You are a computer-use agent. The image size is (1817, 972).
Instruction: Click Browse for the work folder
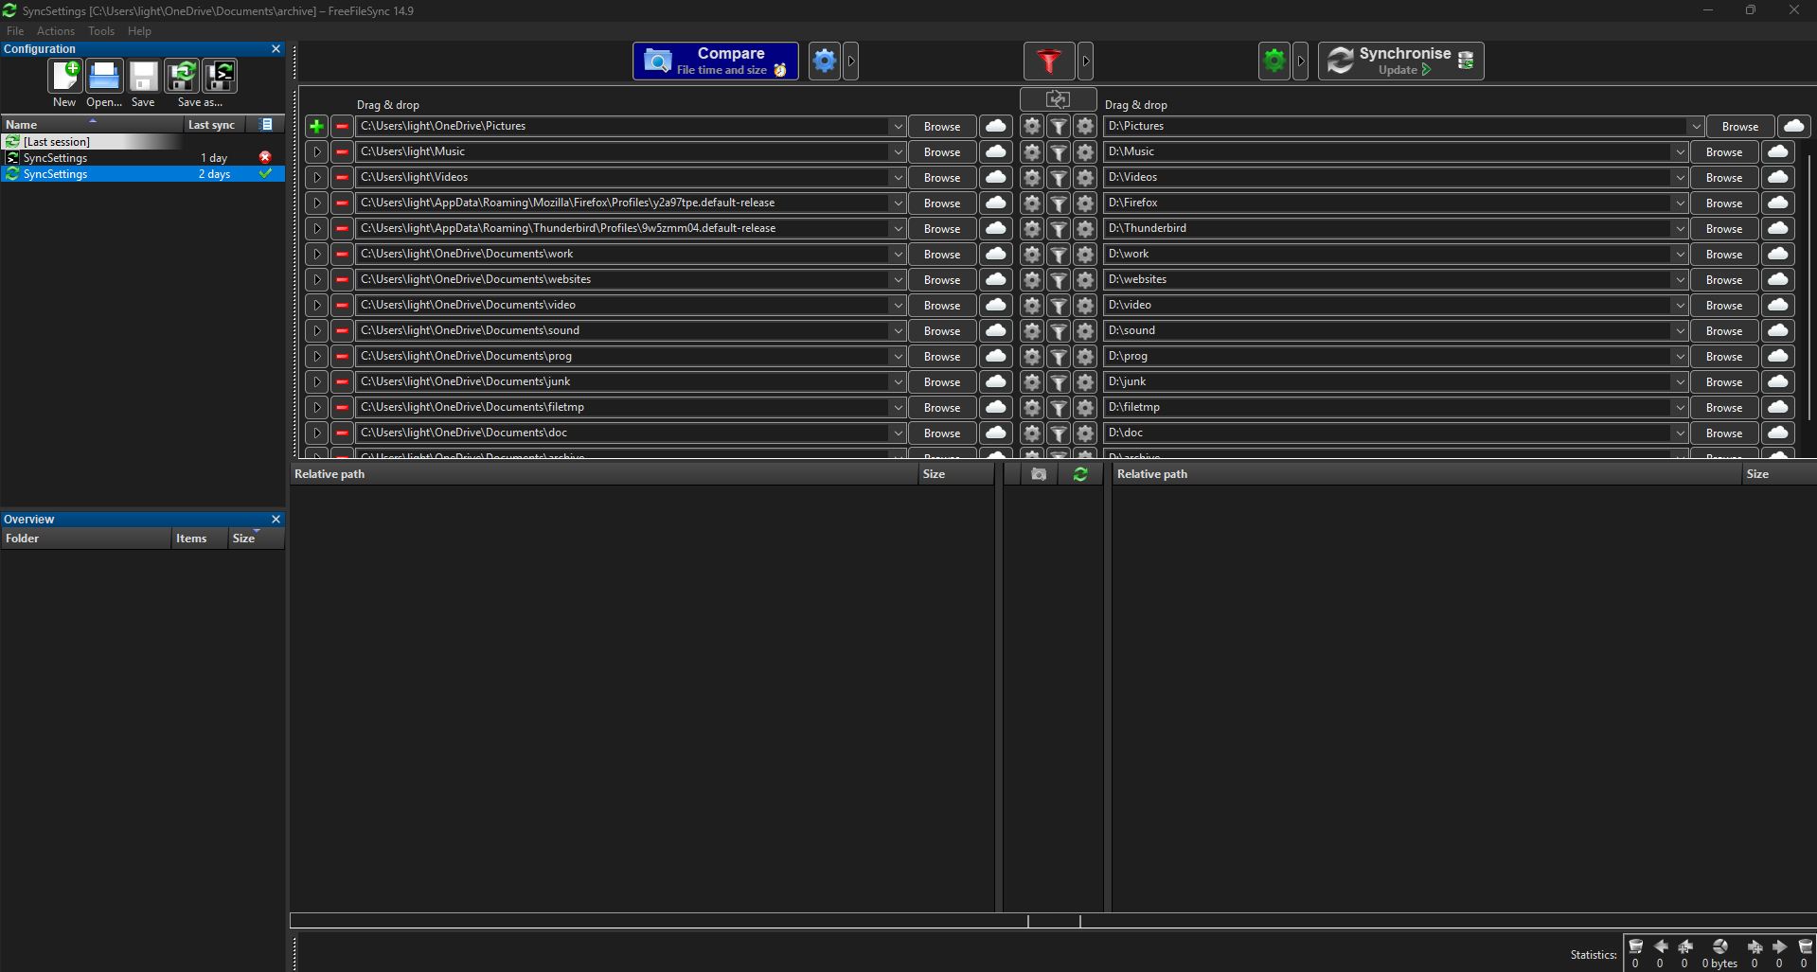click(x=942, y=254)
